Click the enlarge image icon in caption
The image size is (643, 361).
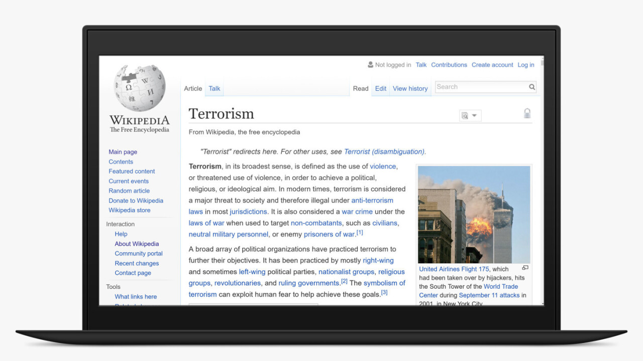[525, 268]
